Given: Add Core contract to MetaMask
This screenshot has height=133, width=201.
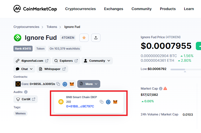Looking at the screenshot, I should pos(72,84).
